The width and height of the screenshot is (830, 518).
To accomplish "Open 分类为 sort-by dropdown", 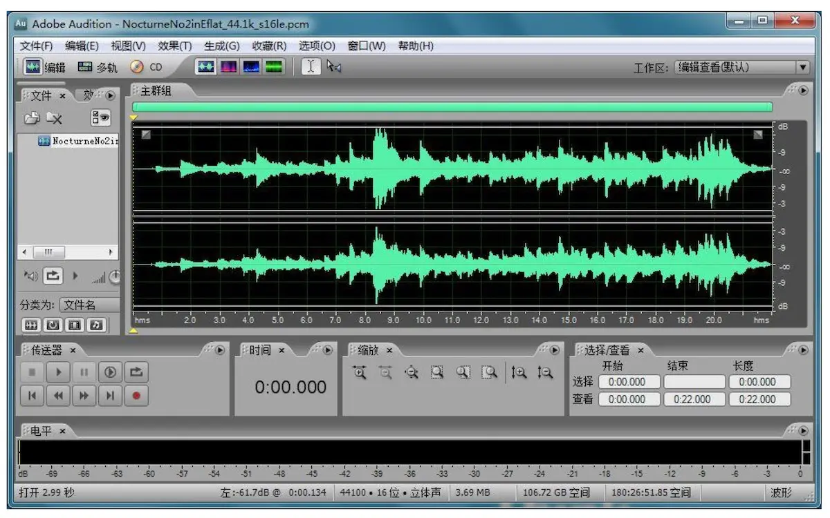I will (89, 305).
